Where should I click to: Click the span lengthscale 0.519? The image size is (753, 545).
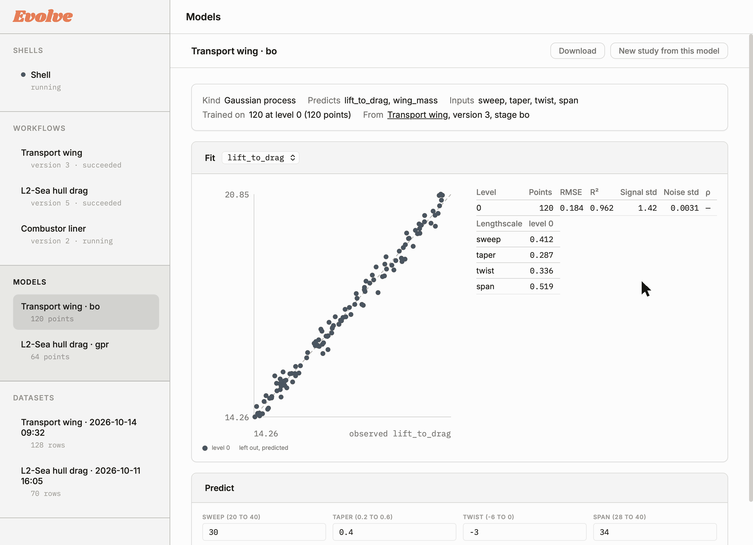pyautogui.click(x=541, y=287)
